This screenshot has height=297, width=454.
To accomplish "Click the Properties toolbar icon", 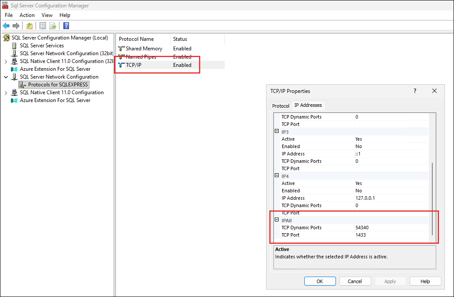I will pos(43,26).
